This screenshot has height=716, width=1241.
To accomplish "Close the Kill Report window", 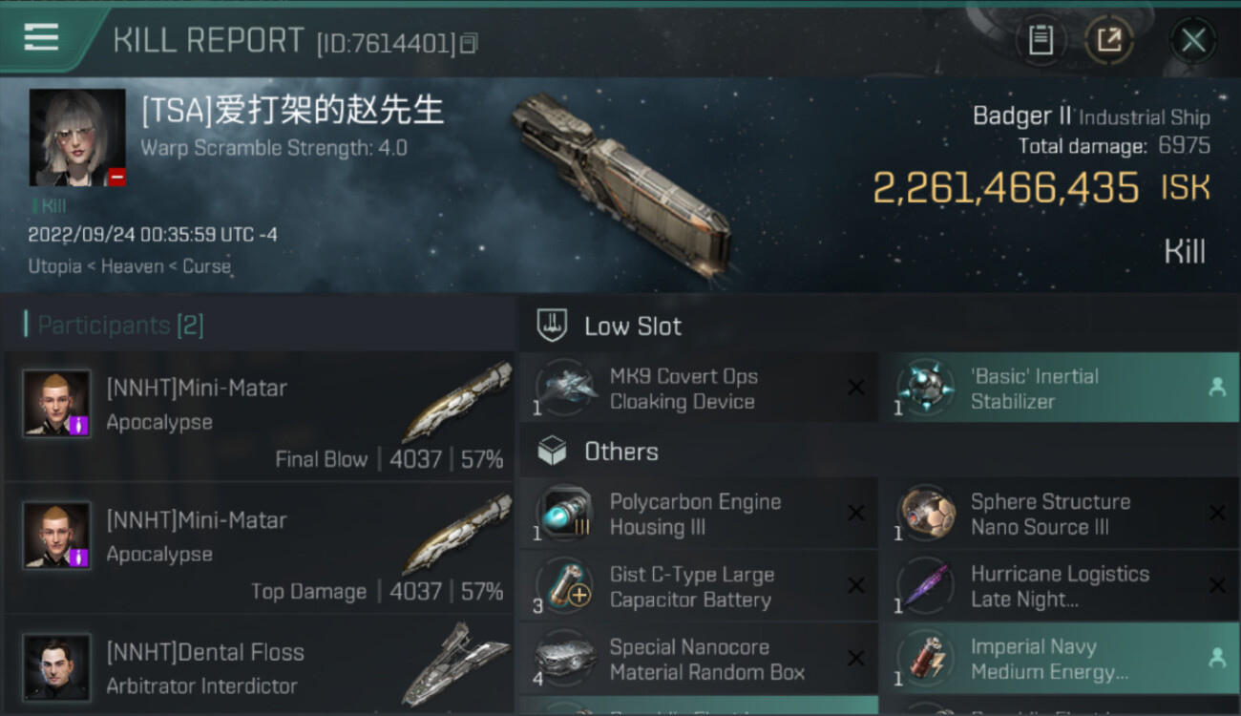I will pyautogui.click(x=1192, y=40).
